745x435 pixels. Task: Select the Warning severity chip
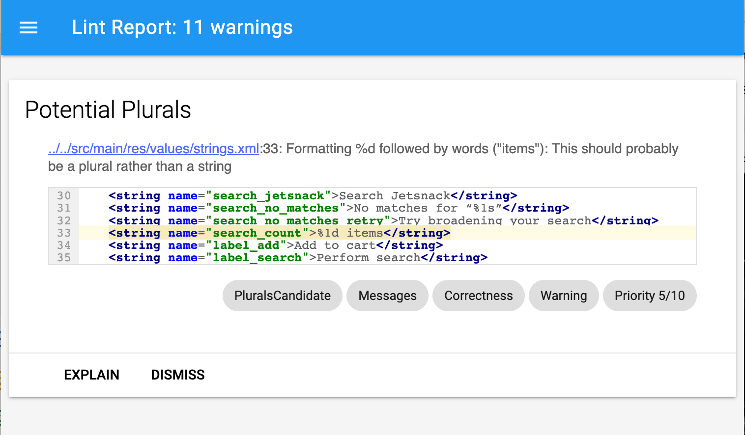click(564, 296)
